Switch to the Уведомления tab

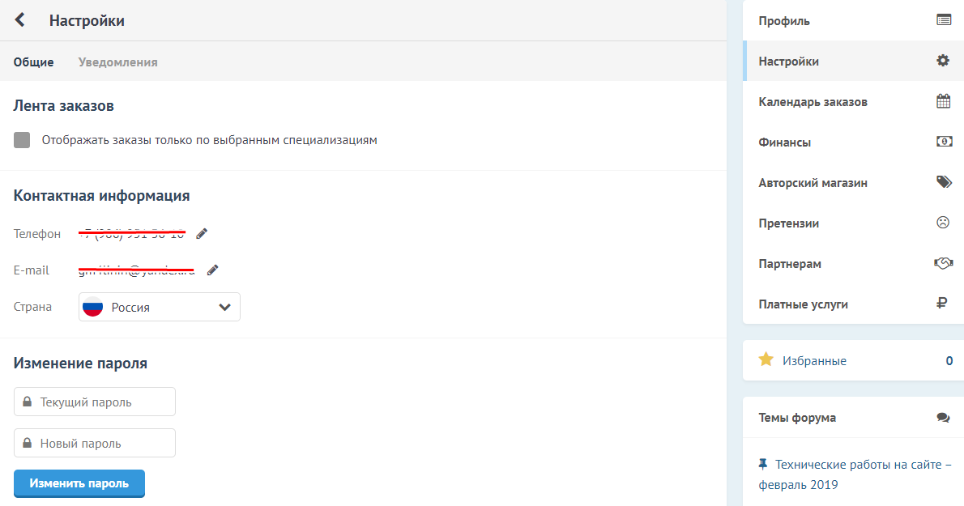(118, 62)
